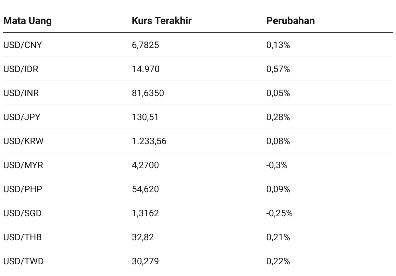
Task: Select the USD/INR row label
Action: tap(21, 93)
